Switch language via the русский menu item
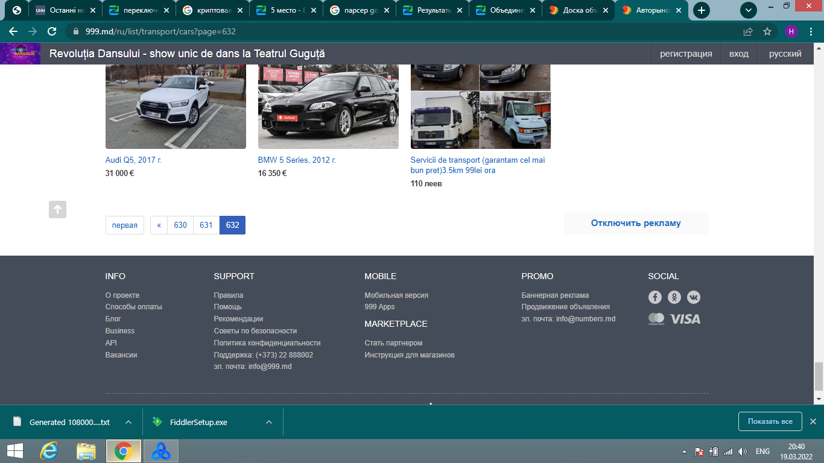The width and height of the screenshot is (824, 463). [x=785, y=54]
